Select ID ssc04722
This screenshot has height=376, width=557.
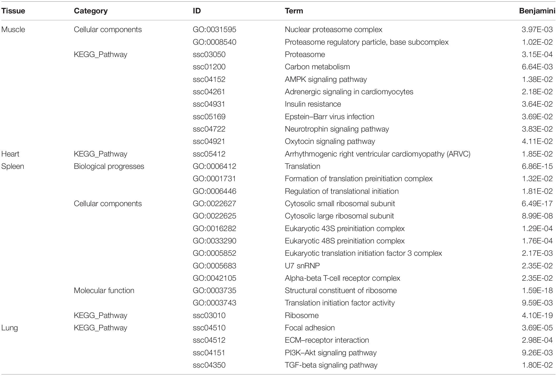209,129
